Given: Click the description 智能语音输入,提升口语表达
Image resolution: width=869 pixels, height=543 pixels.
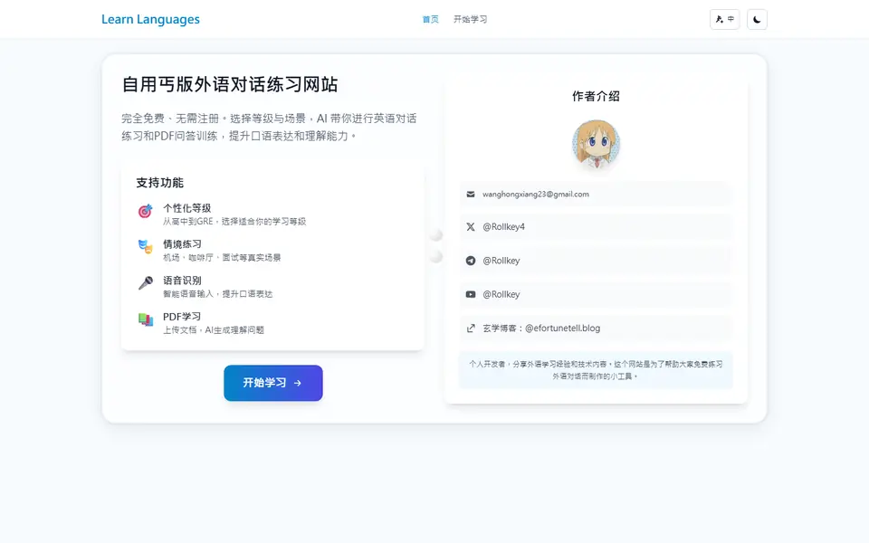Looking at the screenshot, I should tap(218, 293).
